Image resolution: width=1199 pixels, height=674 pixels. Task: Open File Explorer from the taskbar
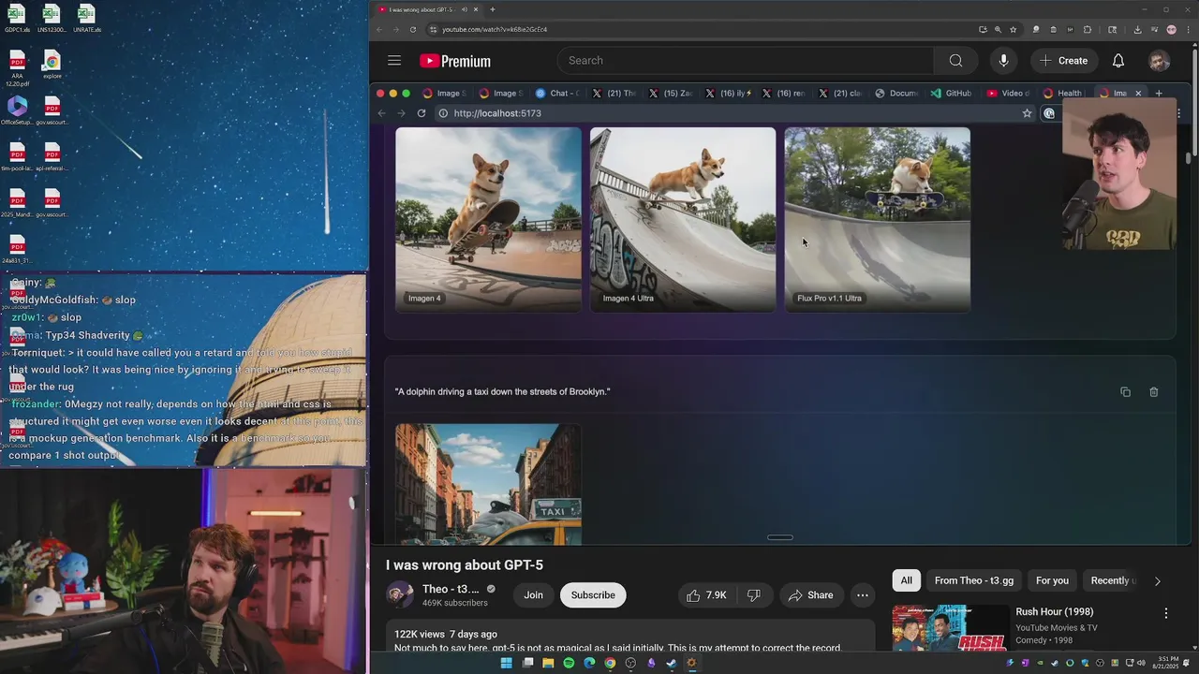point(548,663)
